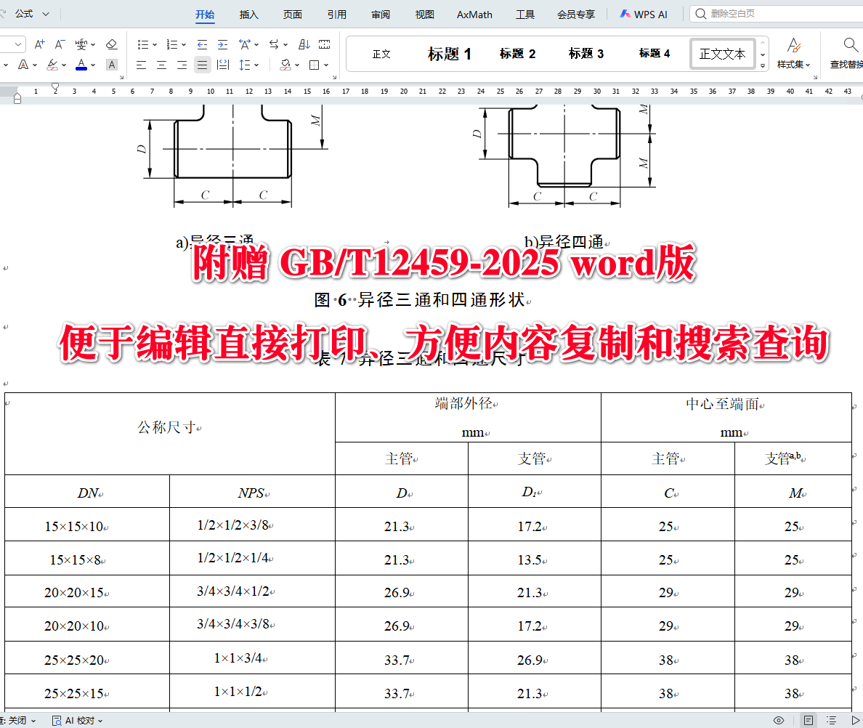The image size is (863, 728).
Task: Select the Increase Font Size tool
Action: pos(39,44)
